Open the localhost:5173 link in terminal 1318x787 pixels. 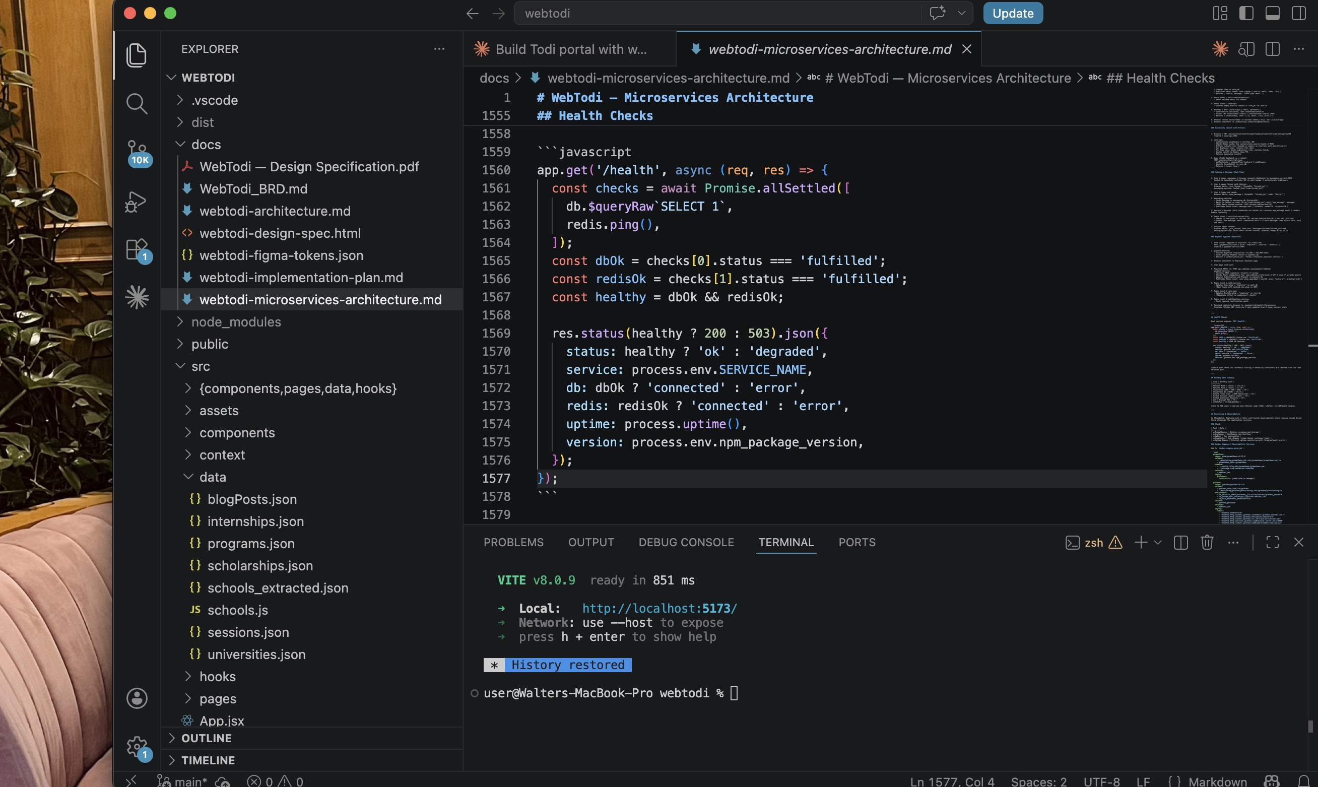coord(659,608)
